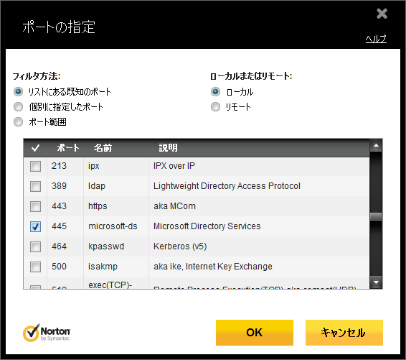Open the ヘルプ link

tap(376, 39)
